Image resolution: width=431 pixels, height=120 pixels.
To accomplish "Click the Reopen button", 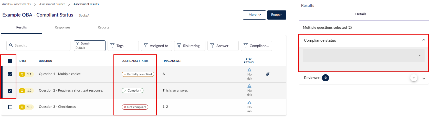I will coord(277,15).
